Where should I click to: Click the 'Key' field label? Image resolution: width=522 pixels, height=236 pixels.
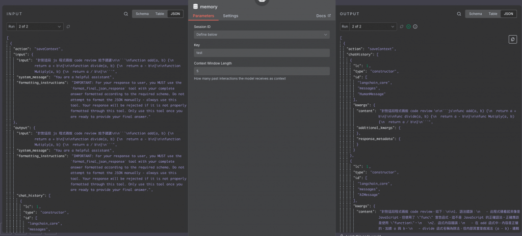point(197,45)
